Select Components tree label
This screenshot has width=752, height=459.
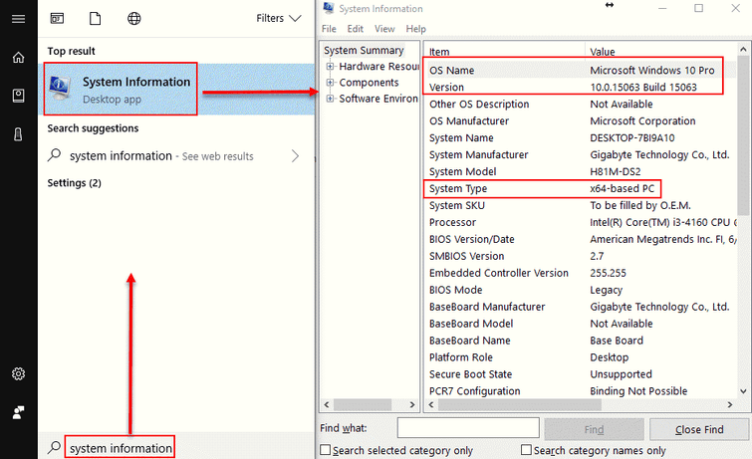click(x=369, y=83)
